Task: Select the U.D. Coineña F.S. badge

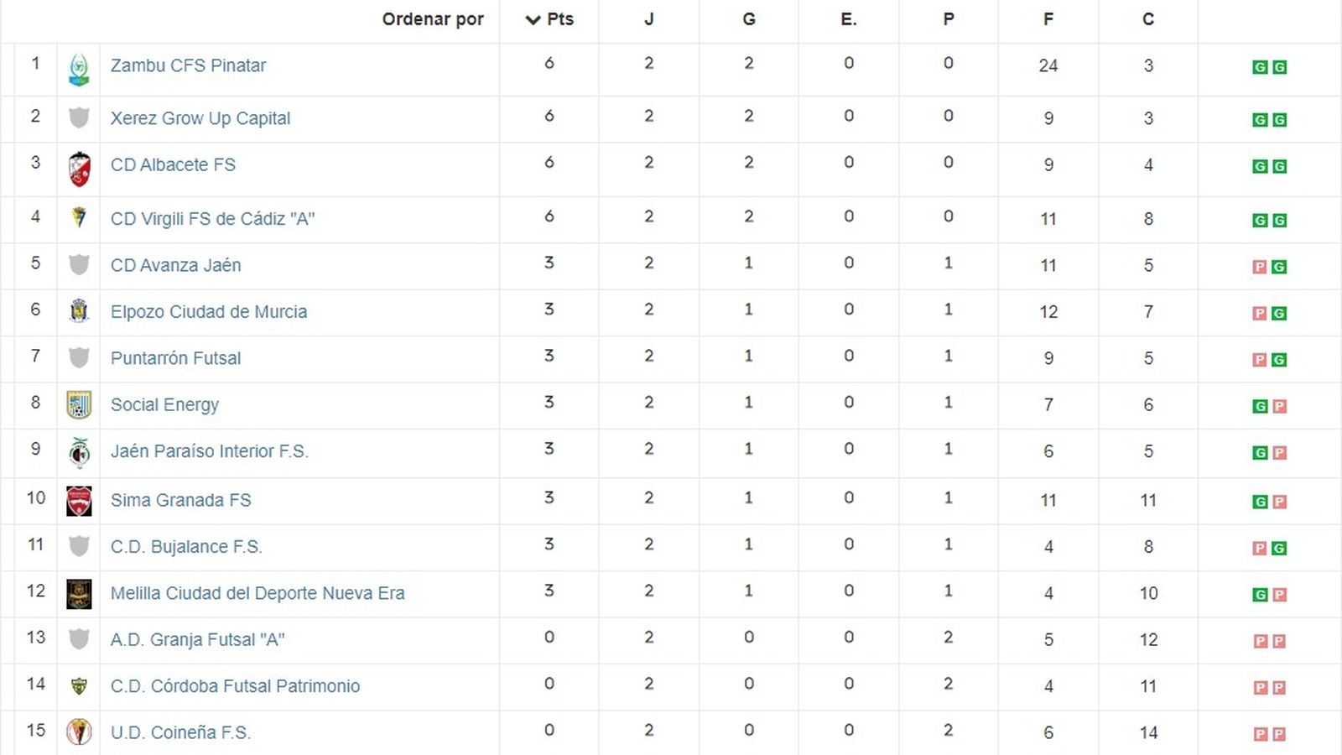Action: click(79, 732)
